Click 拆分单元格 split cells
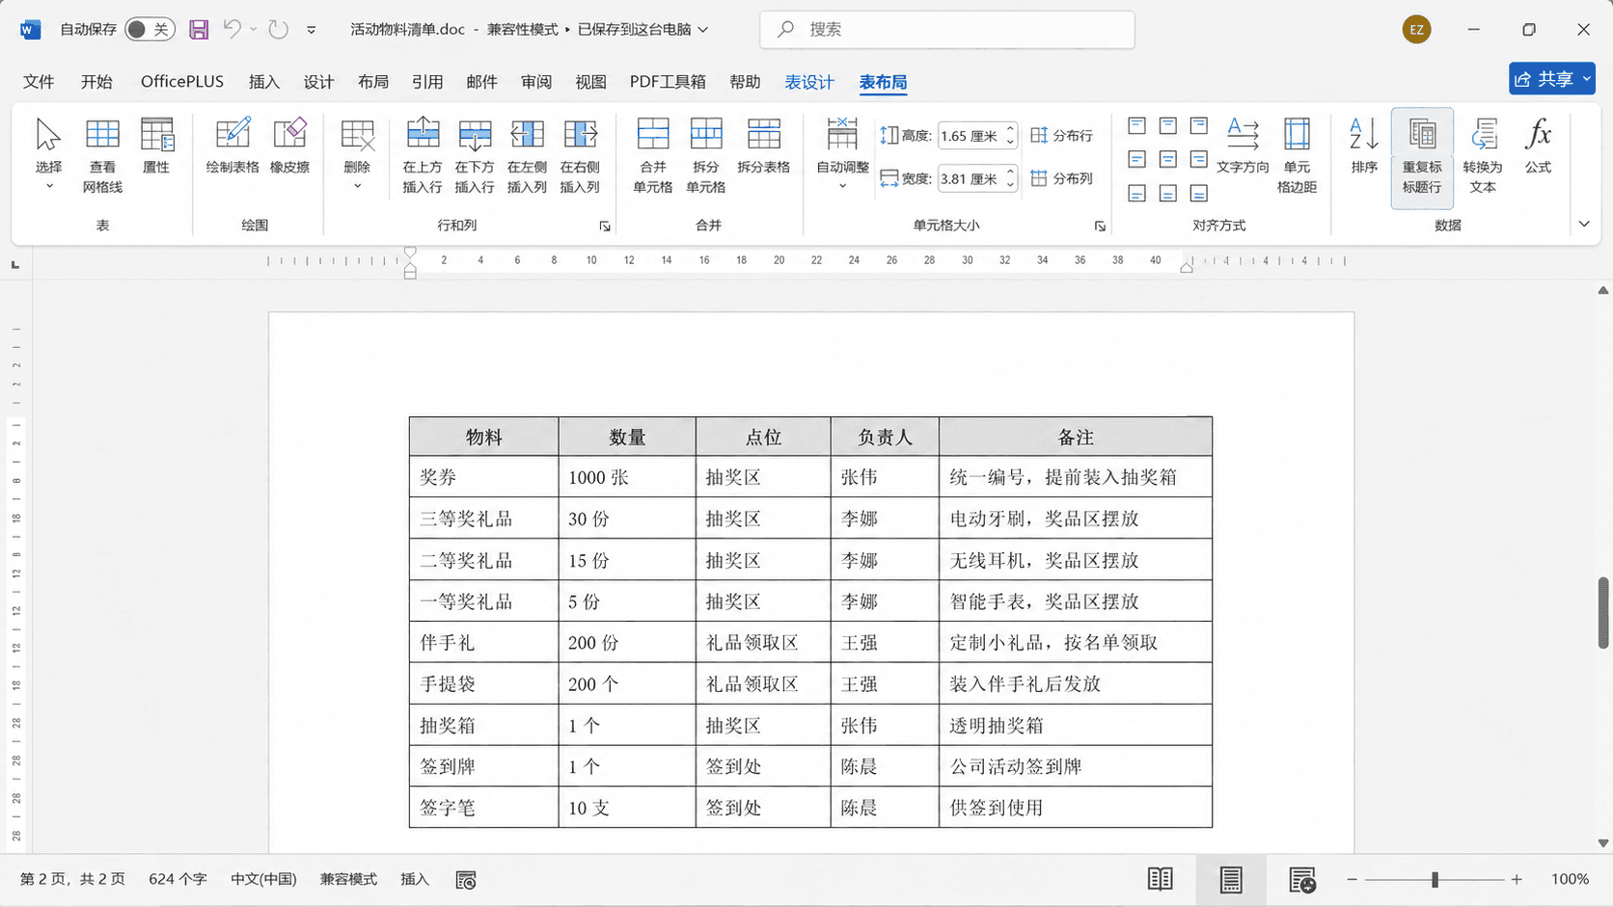The width and height of the screenshot is (1613, 907). coord(706,154)
